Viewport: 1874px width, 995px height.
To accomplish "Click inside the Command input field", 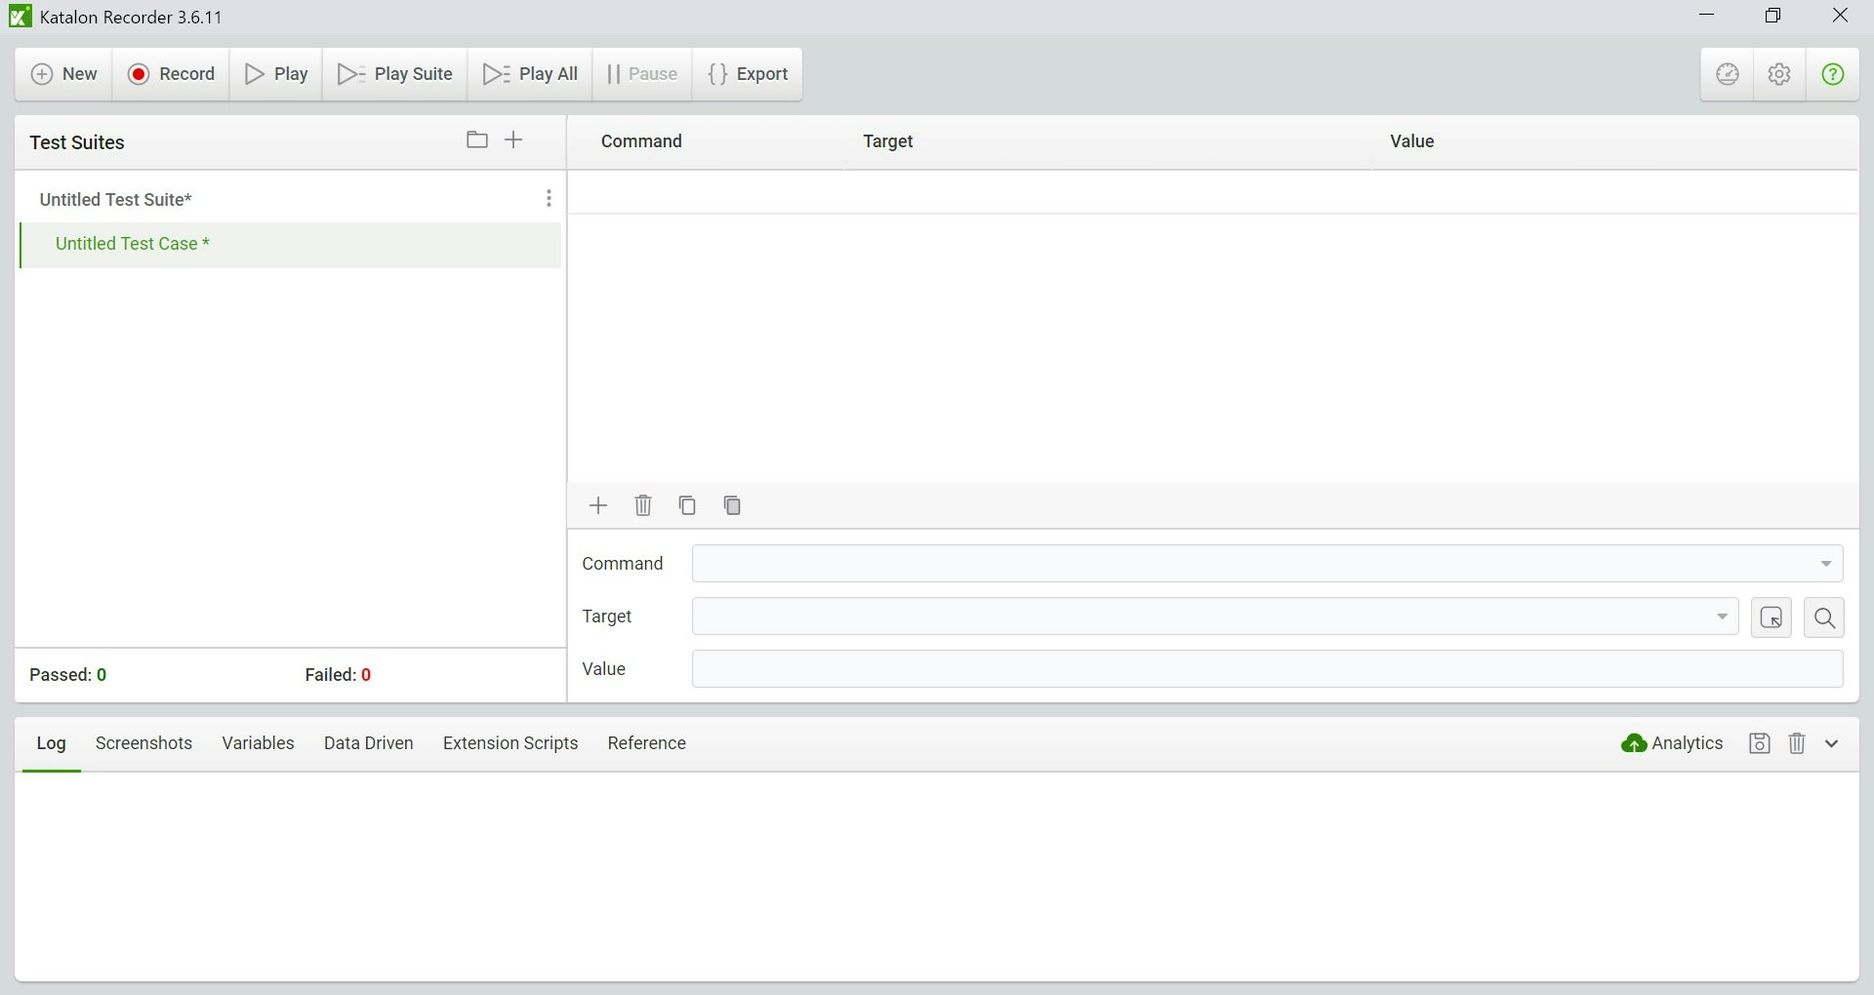I will click(x=1267, y=564).
